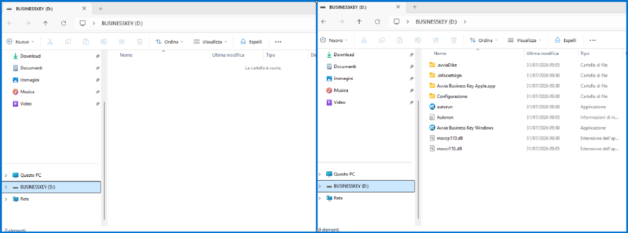Open Ordina dropdown in left window

169,42
